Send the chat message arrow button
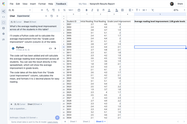The image size is (187, 124). (57, 118)
